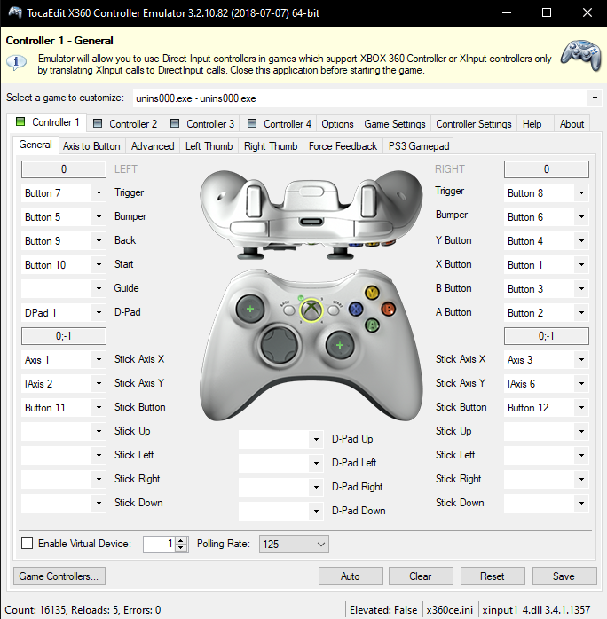The image size is (607, 619).
Task: Click the D-pad on the controller image
Action: pyautogui.click(x=280, y=344)
